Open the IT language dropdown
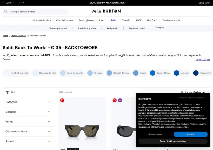The height and width of the screenshot is (150, 213). pyautogui.click(x=21, y=3)
